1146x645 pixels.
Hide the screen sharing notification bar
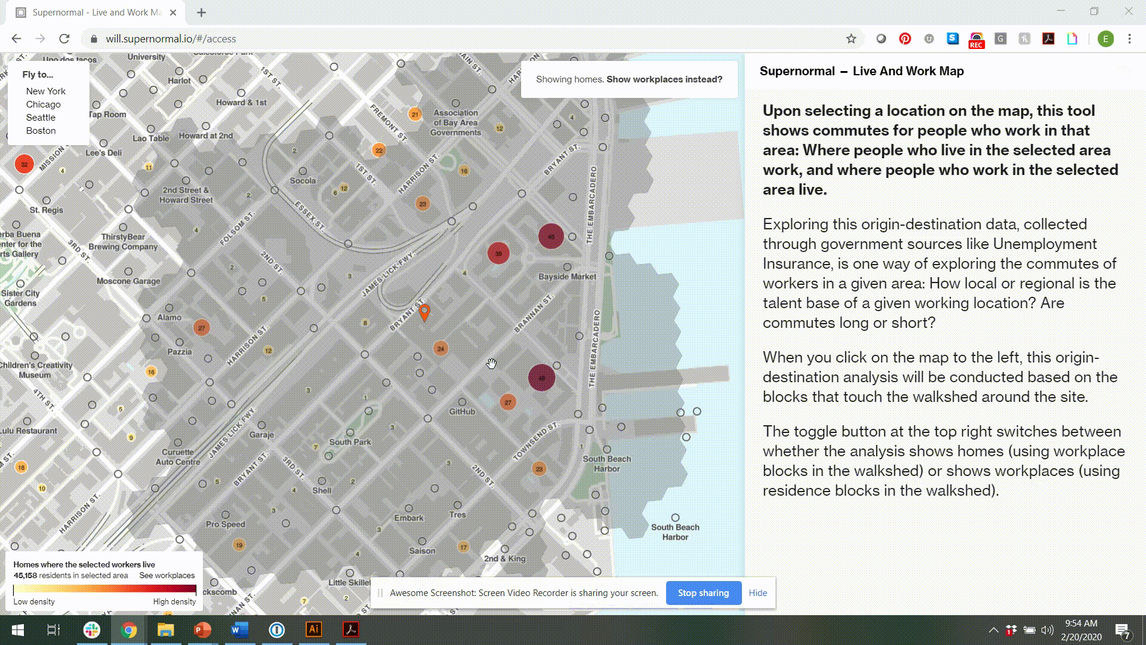tap(757, 593)
